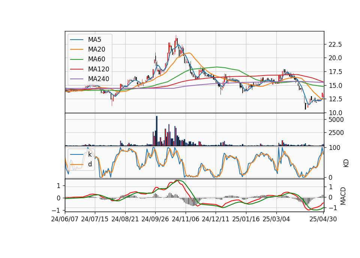This screenshot has height=258, width=360.
Task: Click the d legend label in KD panel
Action: (90, 164)
